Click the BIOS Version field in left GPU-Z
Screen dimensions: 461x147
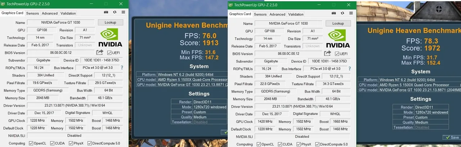point(61,53)
